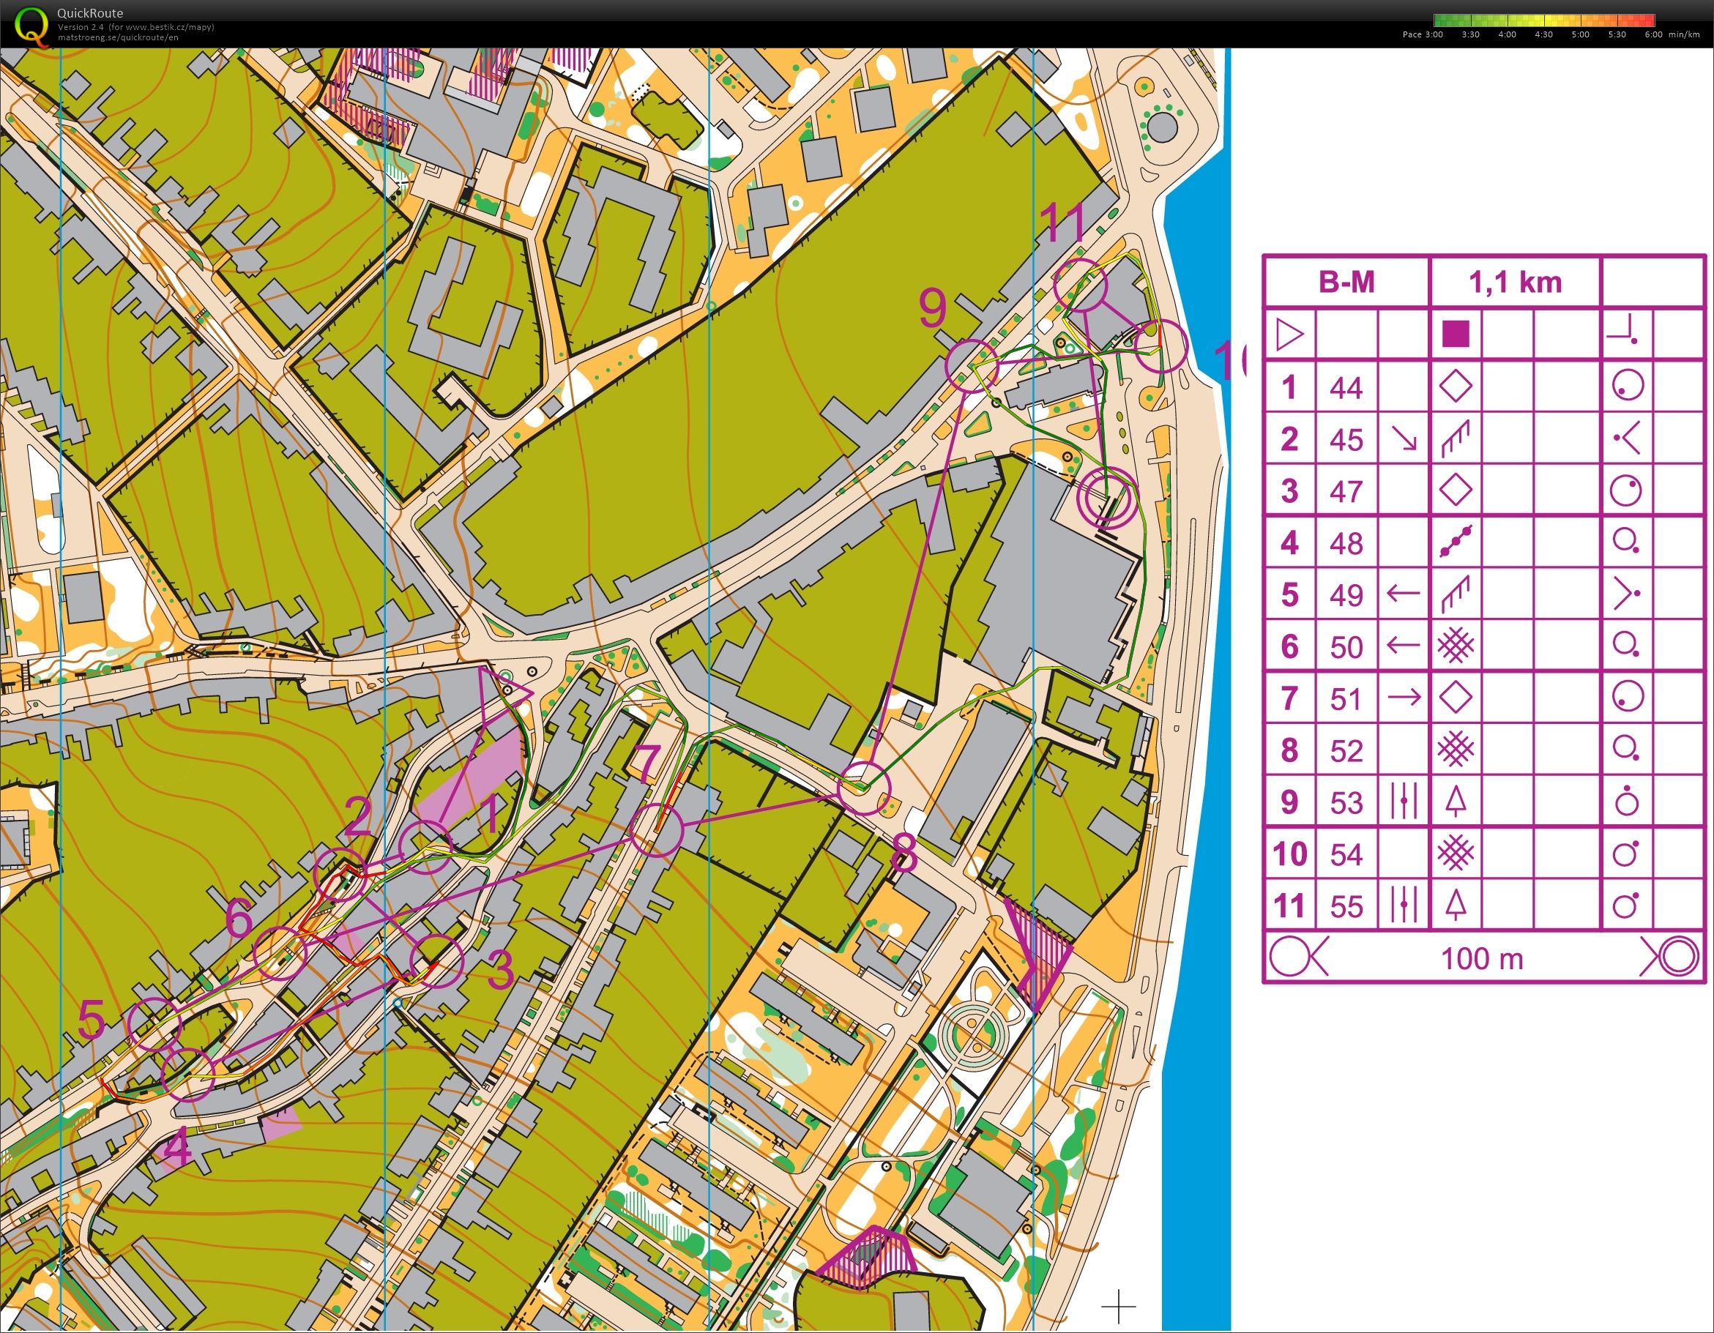Click the 100 m finish distance row
The height and width of the screenshot is (1333, 1714).
[1483, 959]
